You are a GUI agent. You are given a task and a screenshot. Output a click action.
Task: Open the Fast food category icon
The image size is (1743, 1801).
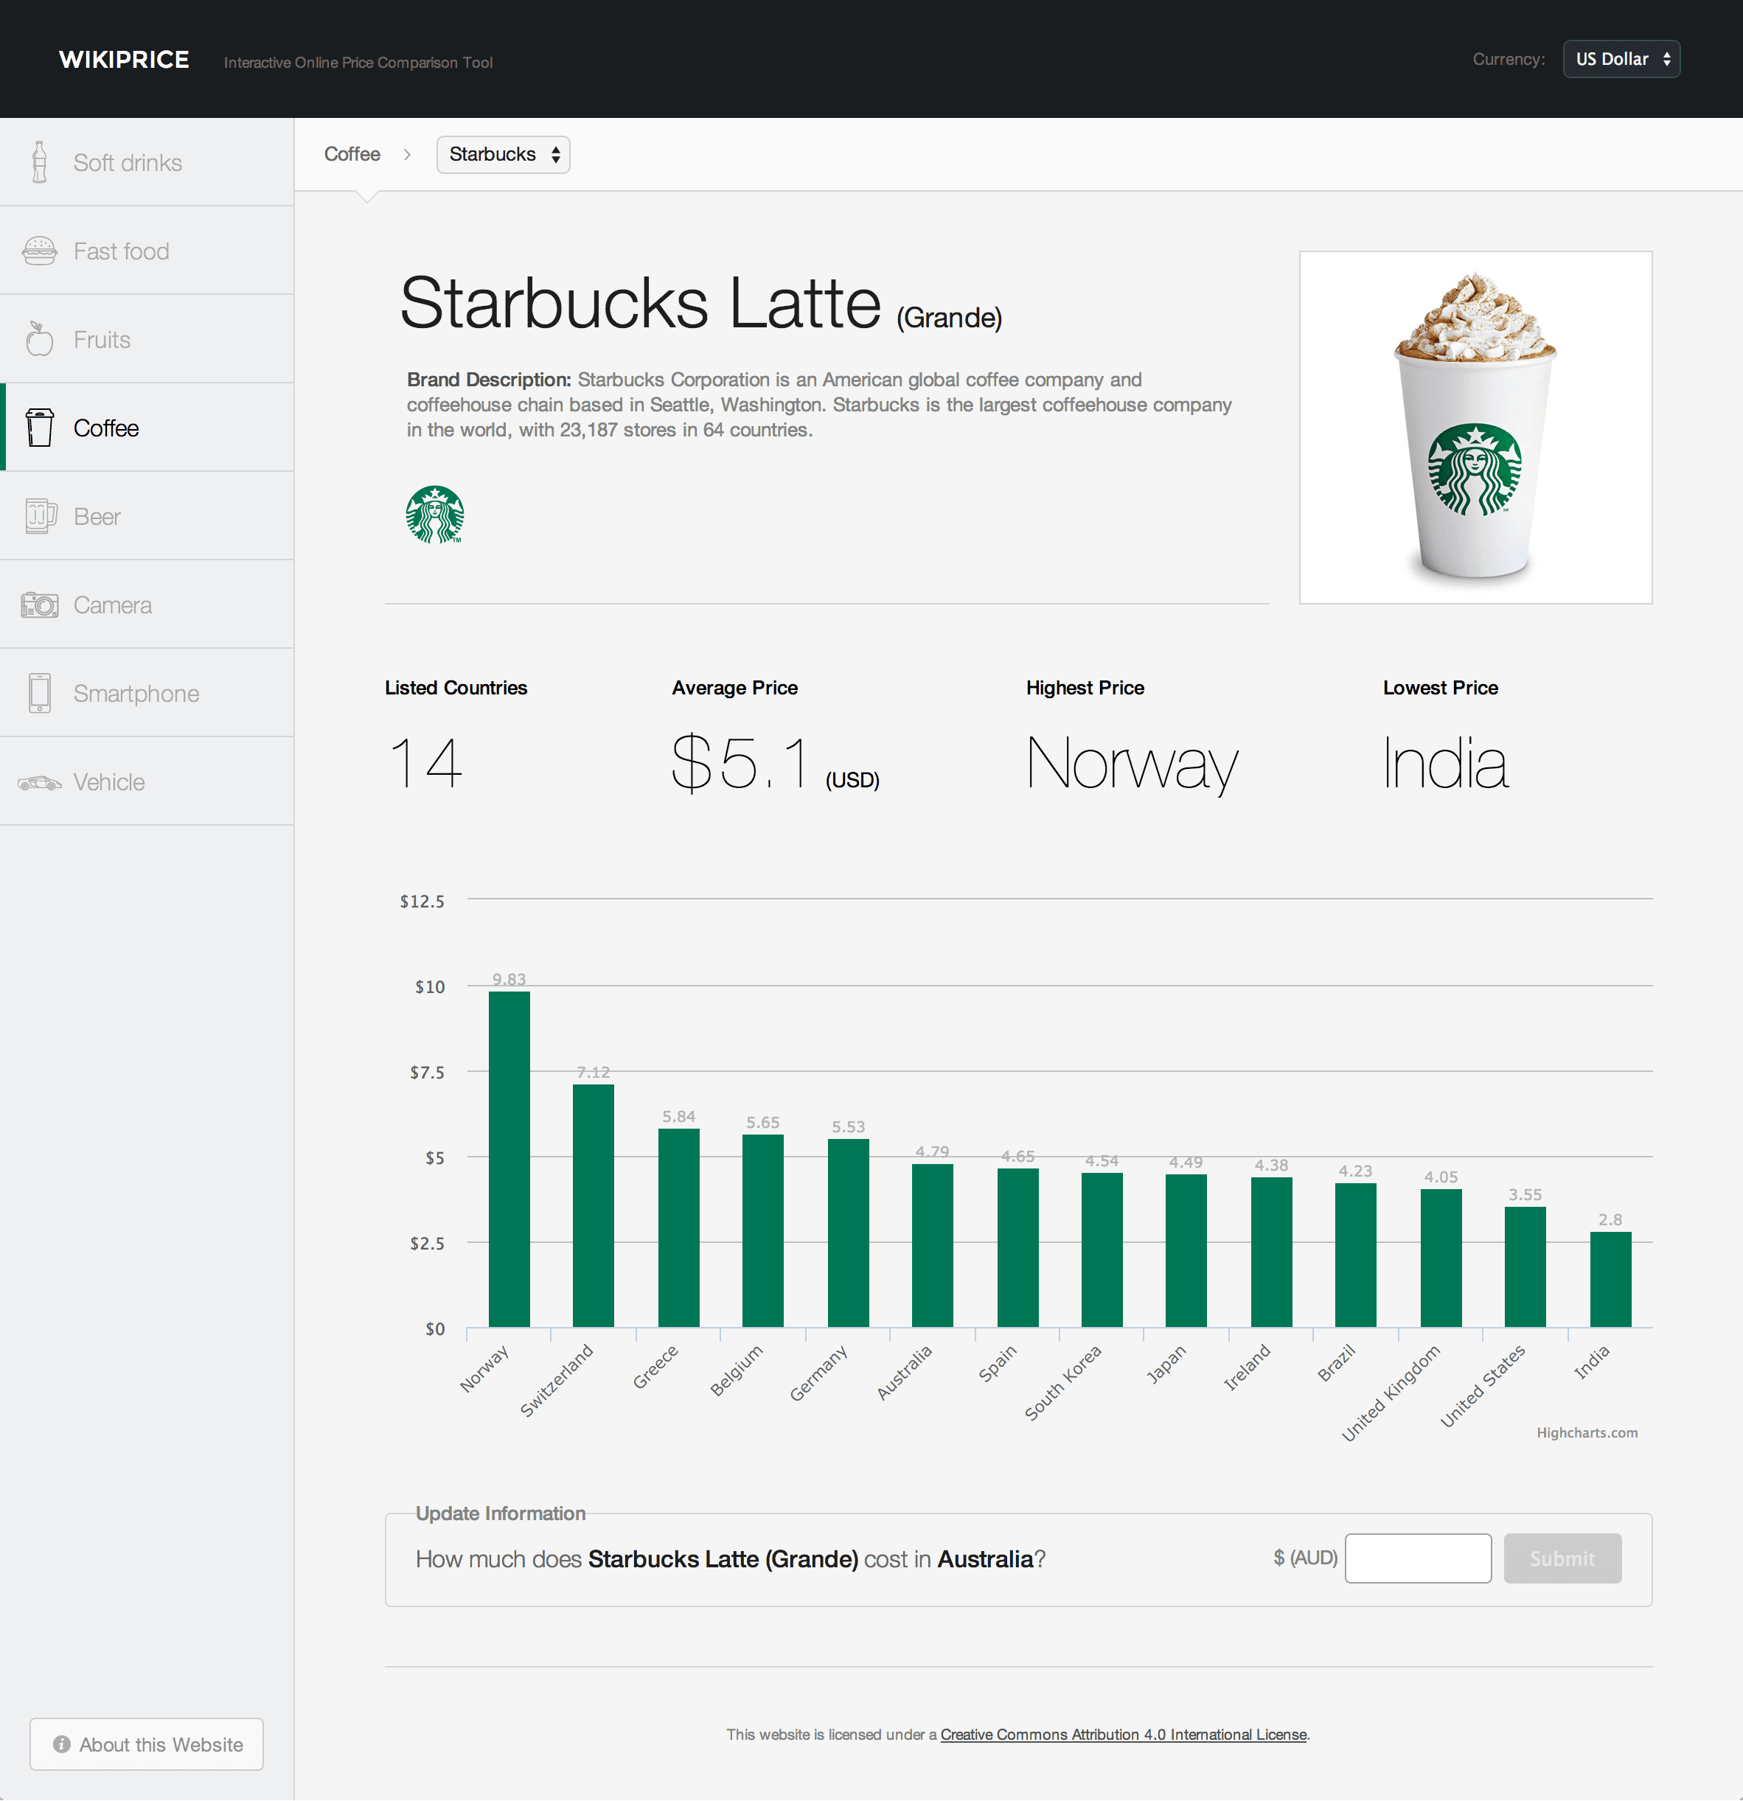point(40,250)
